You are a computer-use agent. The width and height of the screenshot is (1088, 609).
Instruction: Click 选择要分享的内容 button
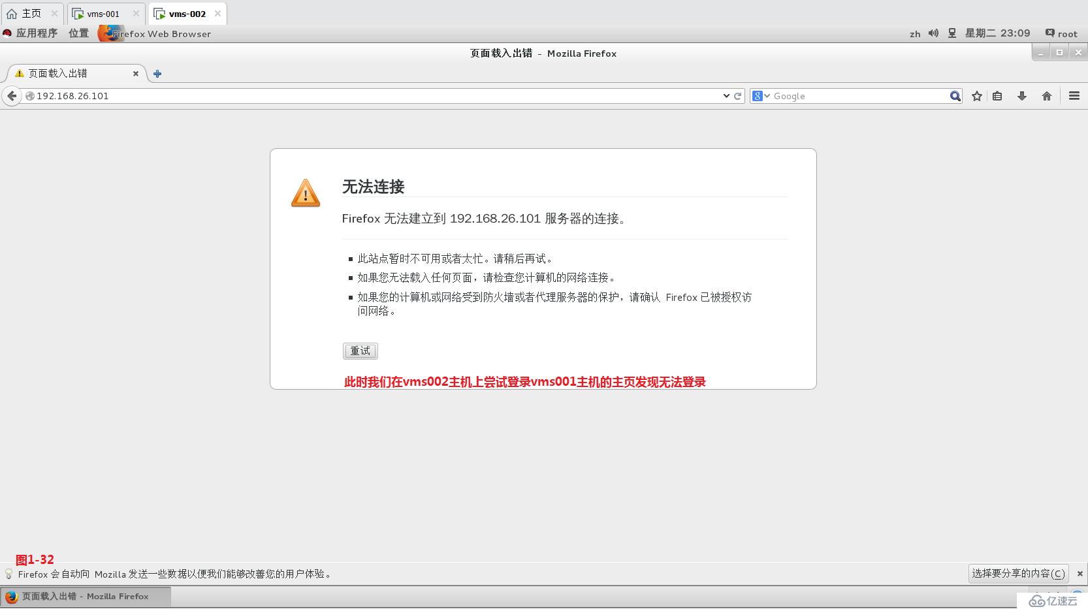click(1018, 573)
